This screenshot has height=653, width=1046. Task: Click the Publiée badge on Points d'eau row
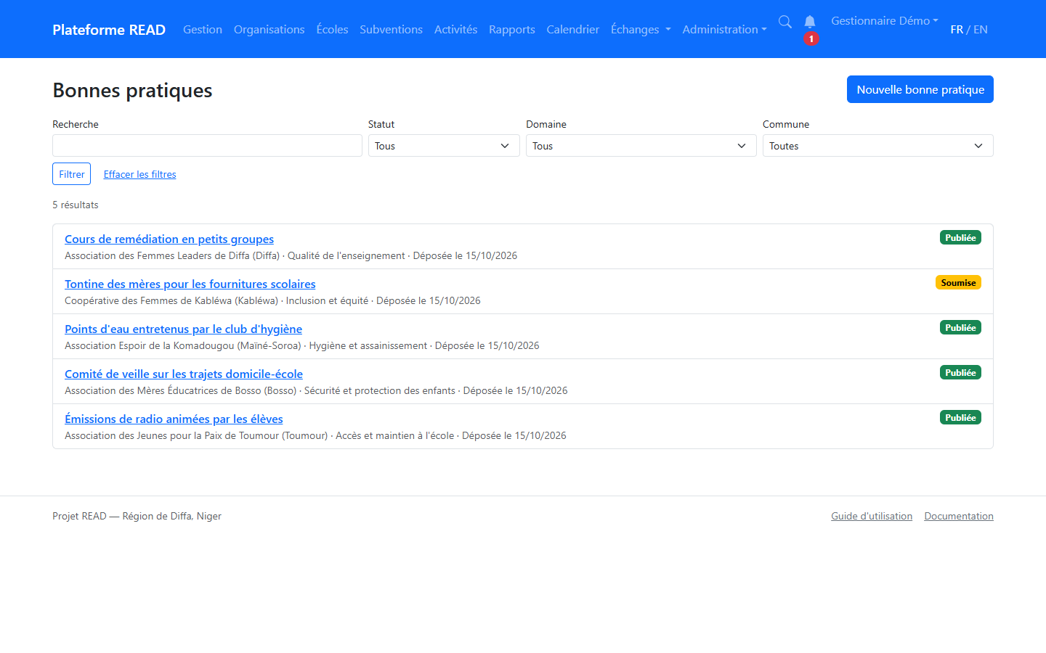pos(960,328)
